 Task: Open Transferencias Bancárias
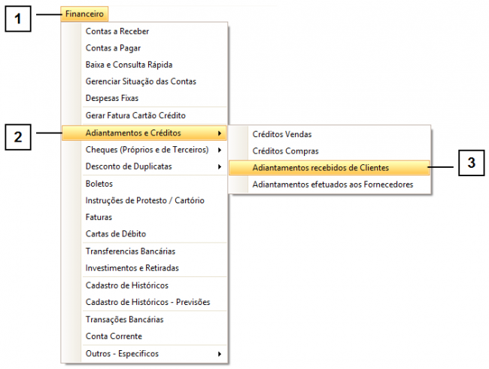coord(131,251)
